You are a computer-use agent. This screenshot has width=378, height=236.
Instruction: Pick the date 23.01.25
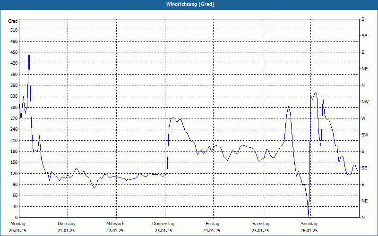click(163, 231)
